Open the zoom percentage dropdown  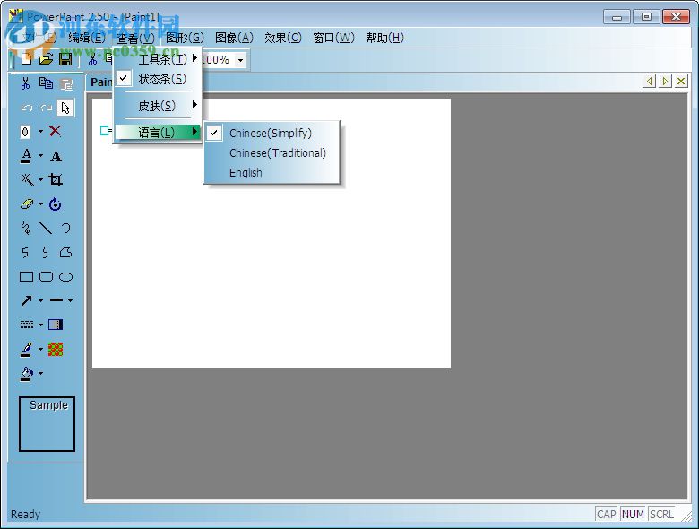tap(240, 60)
